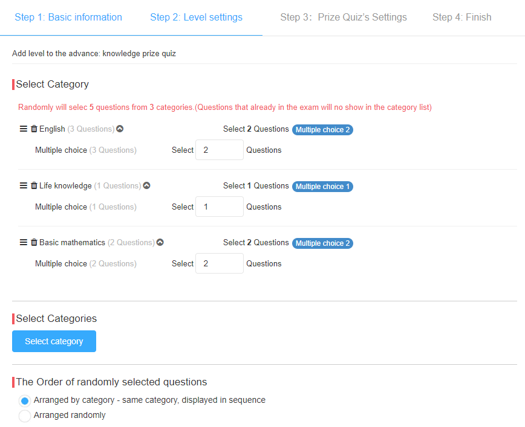Viewport: 525px width, 427px height.
Task: Open Step 1: Basic information tab
Action: click(68, 18)
